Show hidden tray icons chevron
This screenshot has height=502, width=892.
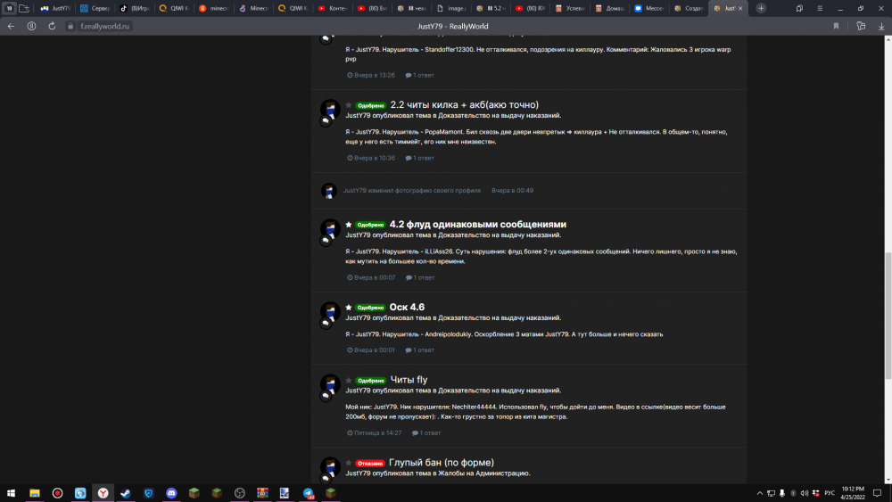[759, 493]
